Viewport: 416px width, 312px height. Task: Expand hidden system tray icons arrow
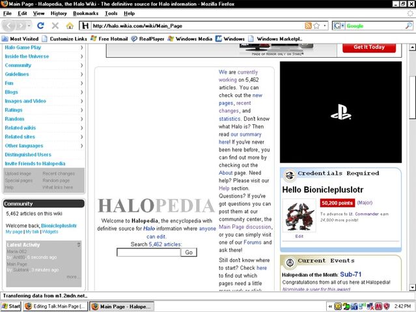(x=330, y=306)
